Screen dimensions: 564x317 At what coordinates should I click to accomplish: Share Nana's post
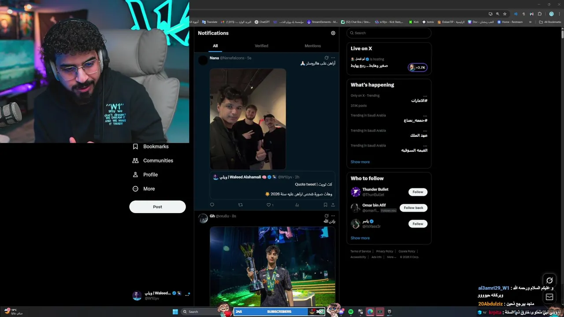click(333, 205)
